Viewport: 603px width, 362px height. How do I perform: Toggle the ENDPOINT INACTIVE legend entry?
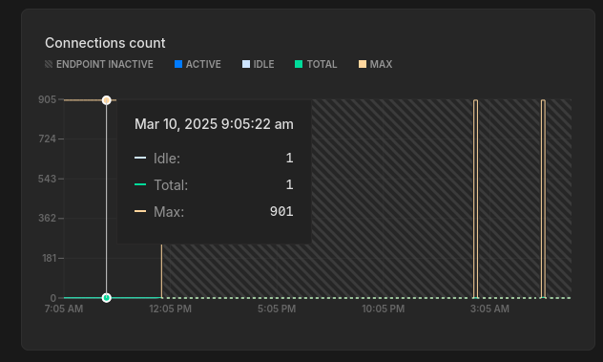[x=99, y=64]
